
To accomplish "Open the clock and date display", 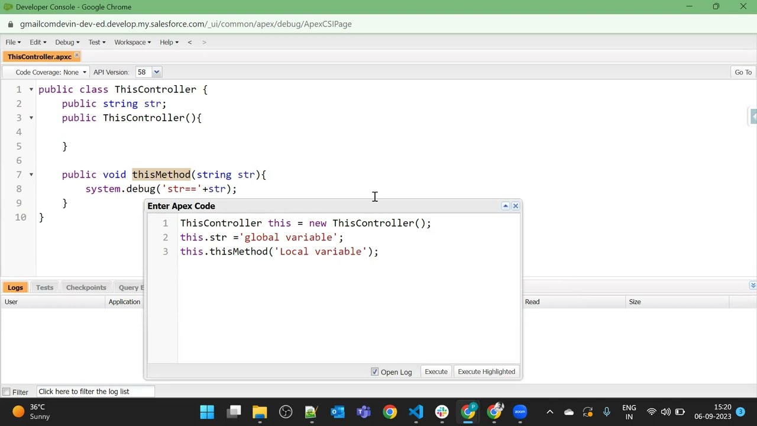I will tap(713, 412).
